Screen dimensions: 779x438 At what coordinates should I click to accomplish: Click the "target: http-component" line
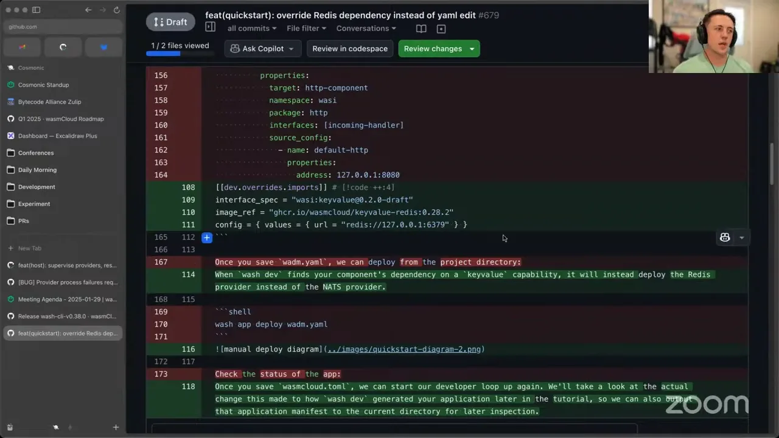318,88
